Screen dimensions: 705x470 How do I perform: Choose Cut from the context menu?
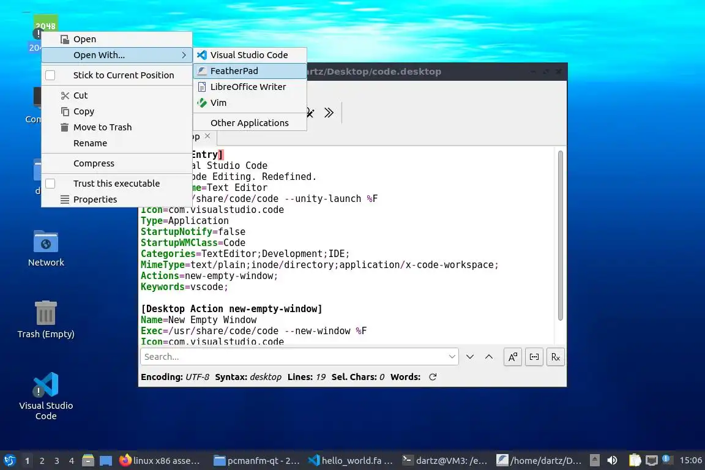(x=116, y=95)
